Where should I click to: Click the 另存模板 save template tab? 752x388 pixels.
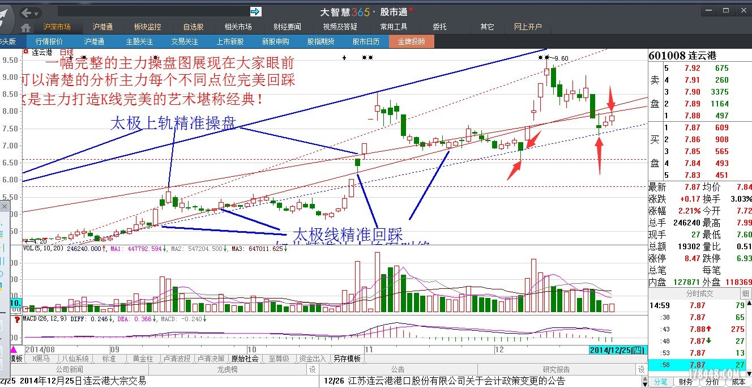coord(347,359)
